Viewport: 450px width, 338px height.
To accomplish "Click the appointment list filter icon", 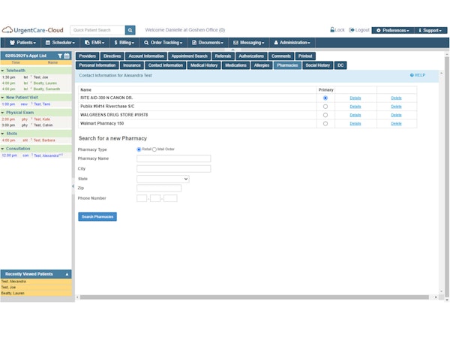I will click(60, 56).
